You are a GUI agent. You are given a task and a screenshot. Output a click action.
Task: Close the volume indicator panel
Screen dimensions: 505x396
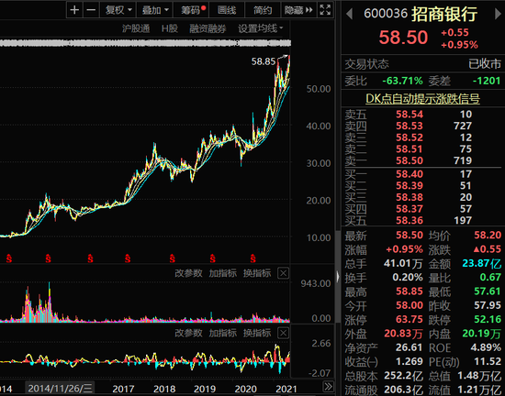[x=283, y=273]
